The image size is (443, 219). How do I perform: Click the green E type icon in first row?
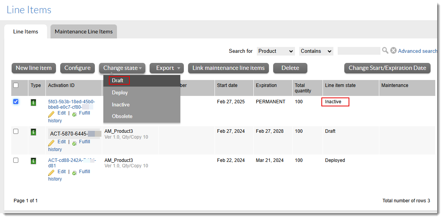[33, 103]
